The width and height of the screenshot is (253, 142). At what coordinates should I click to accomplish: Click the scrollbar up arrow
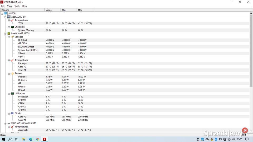(x=251, y=14)
